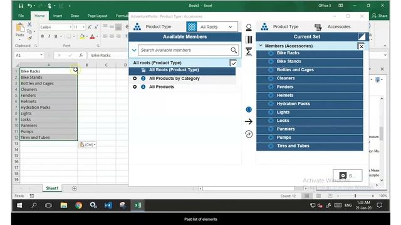Screen dimensions: 401x225
Task: Select Bottles and Cages in Current Set
Action: coord(310,71)
